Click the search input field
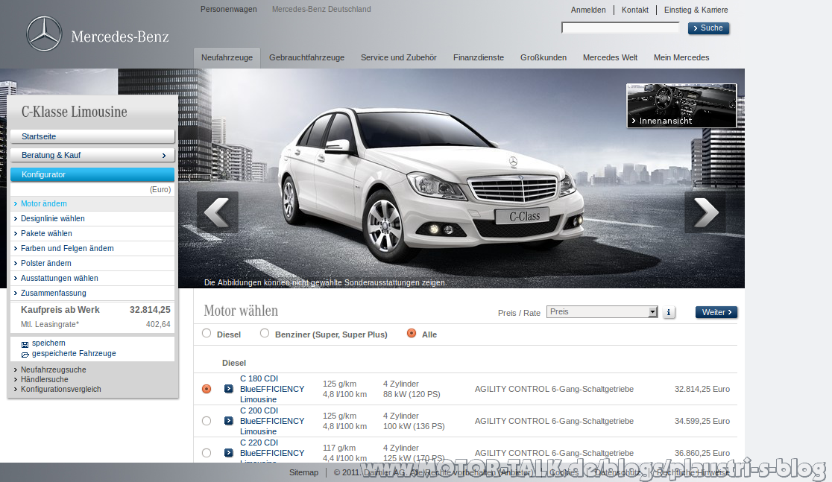The width and height of the screenshot is (832, 482). (x=620, y=28)
